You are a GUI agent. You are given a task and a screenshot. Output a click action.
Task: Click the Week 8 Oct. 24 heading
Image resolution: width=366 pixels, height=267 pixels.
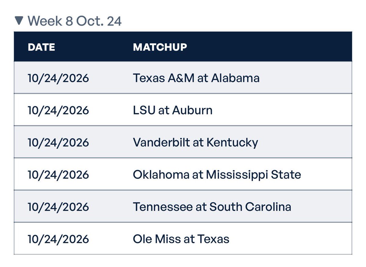(x=74, y=21)
